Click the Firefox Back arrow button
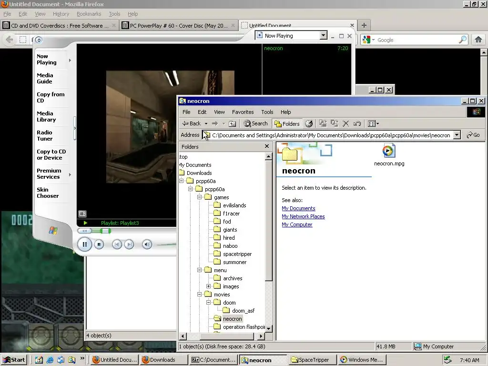Image resolution: width=488 pixels, height=366 pixels. click(x=10, y=40)
